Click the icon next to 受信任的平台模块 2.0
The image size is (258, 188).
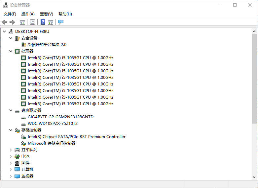(24, 45)
